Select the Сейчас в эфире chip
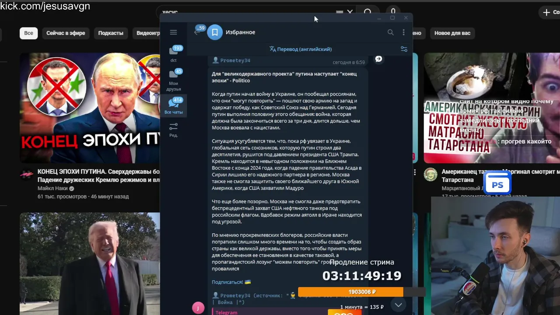The width and height of the screenshot is (560, 315). 66,33
